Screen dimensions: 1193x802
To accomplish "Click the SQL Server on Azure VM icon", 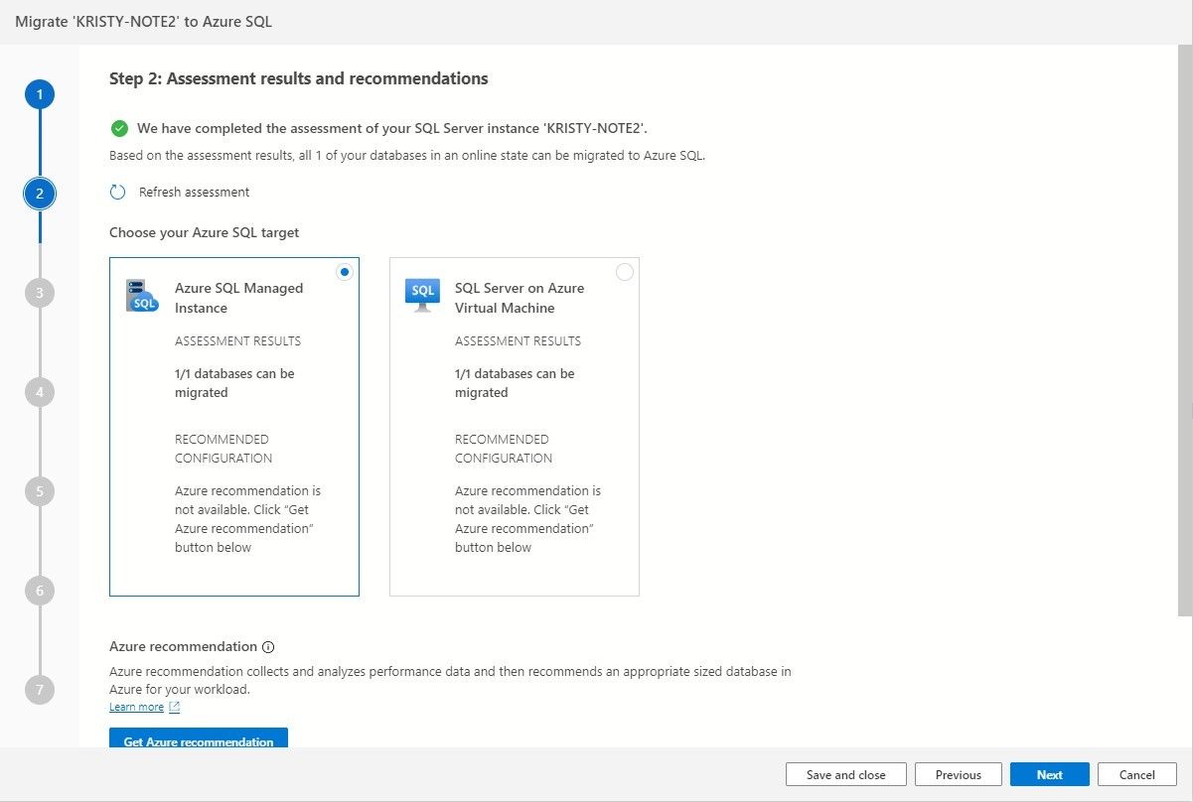I will (x=422, y=296).
